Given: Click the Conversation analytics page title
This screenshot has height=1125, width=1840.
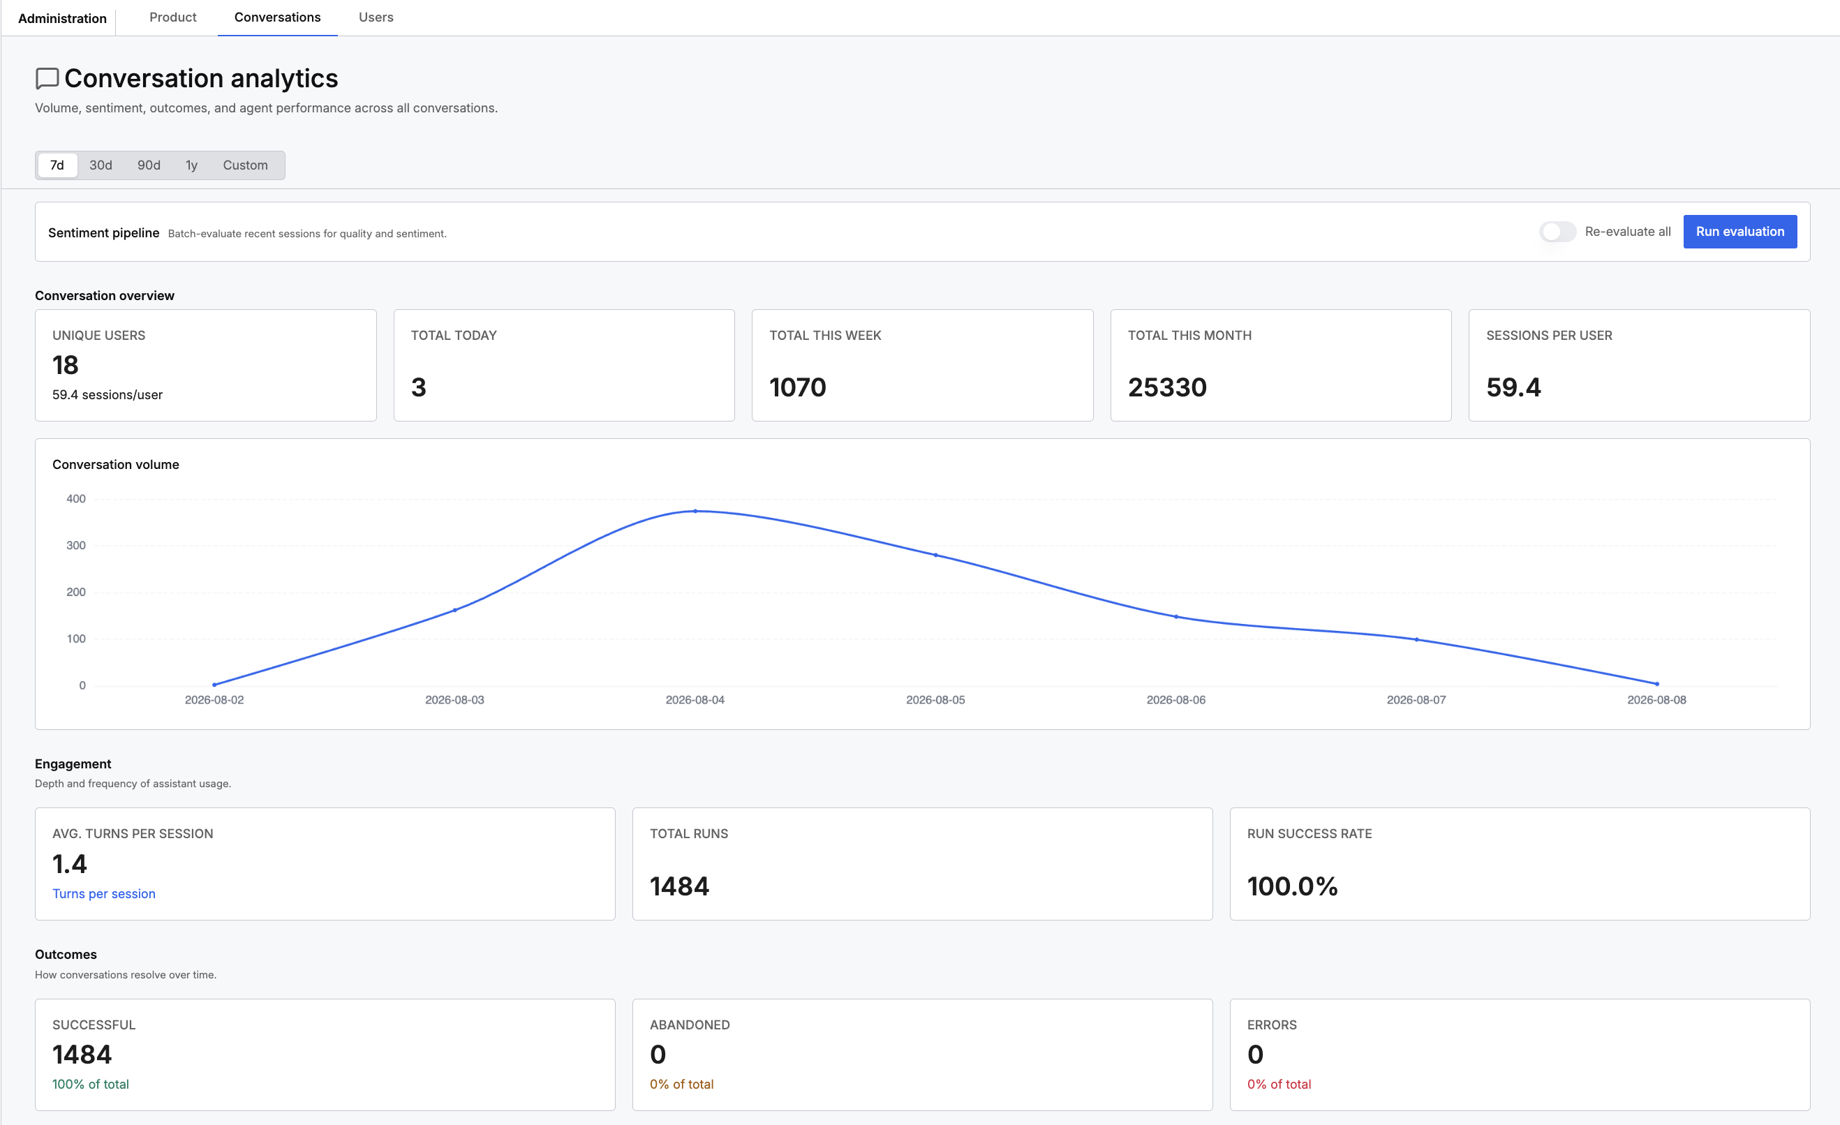Looking at the screenshot, I should coord(201,78).
